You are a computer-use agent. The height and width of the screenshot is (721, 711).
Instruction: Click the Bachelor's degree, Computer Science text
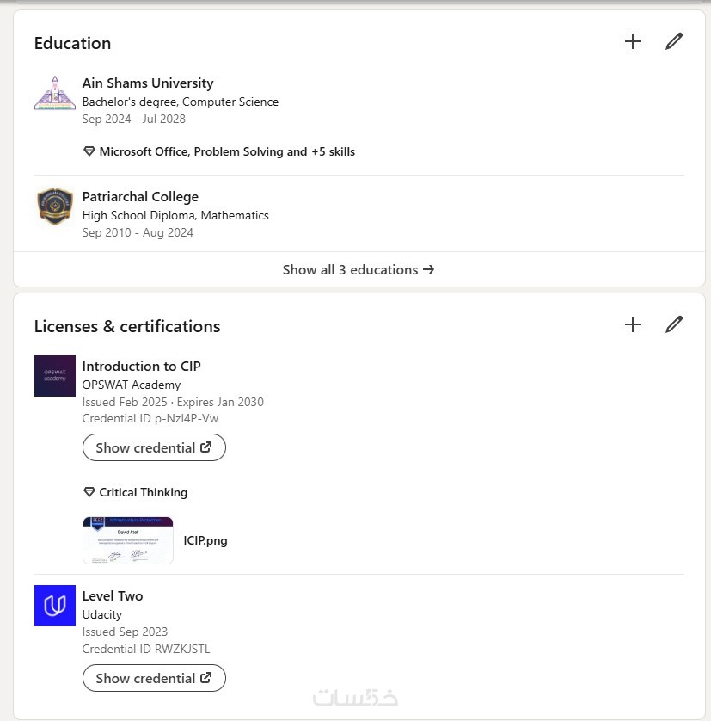pyautogui.click(x=181, y=102)
